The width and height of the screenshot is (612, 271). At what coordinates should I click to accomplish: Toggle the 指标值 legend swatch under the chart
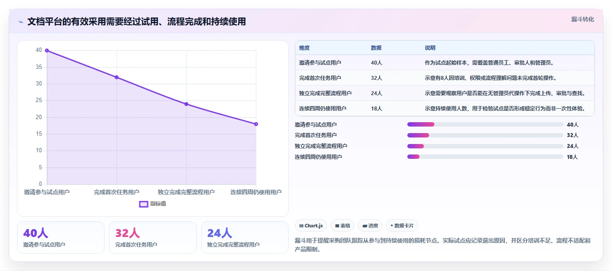(144, 204)
